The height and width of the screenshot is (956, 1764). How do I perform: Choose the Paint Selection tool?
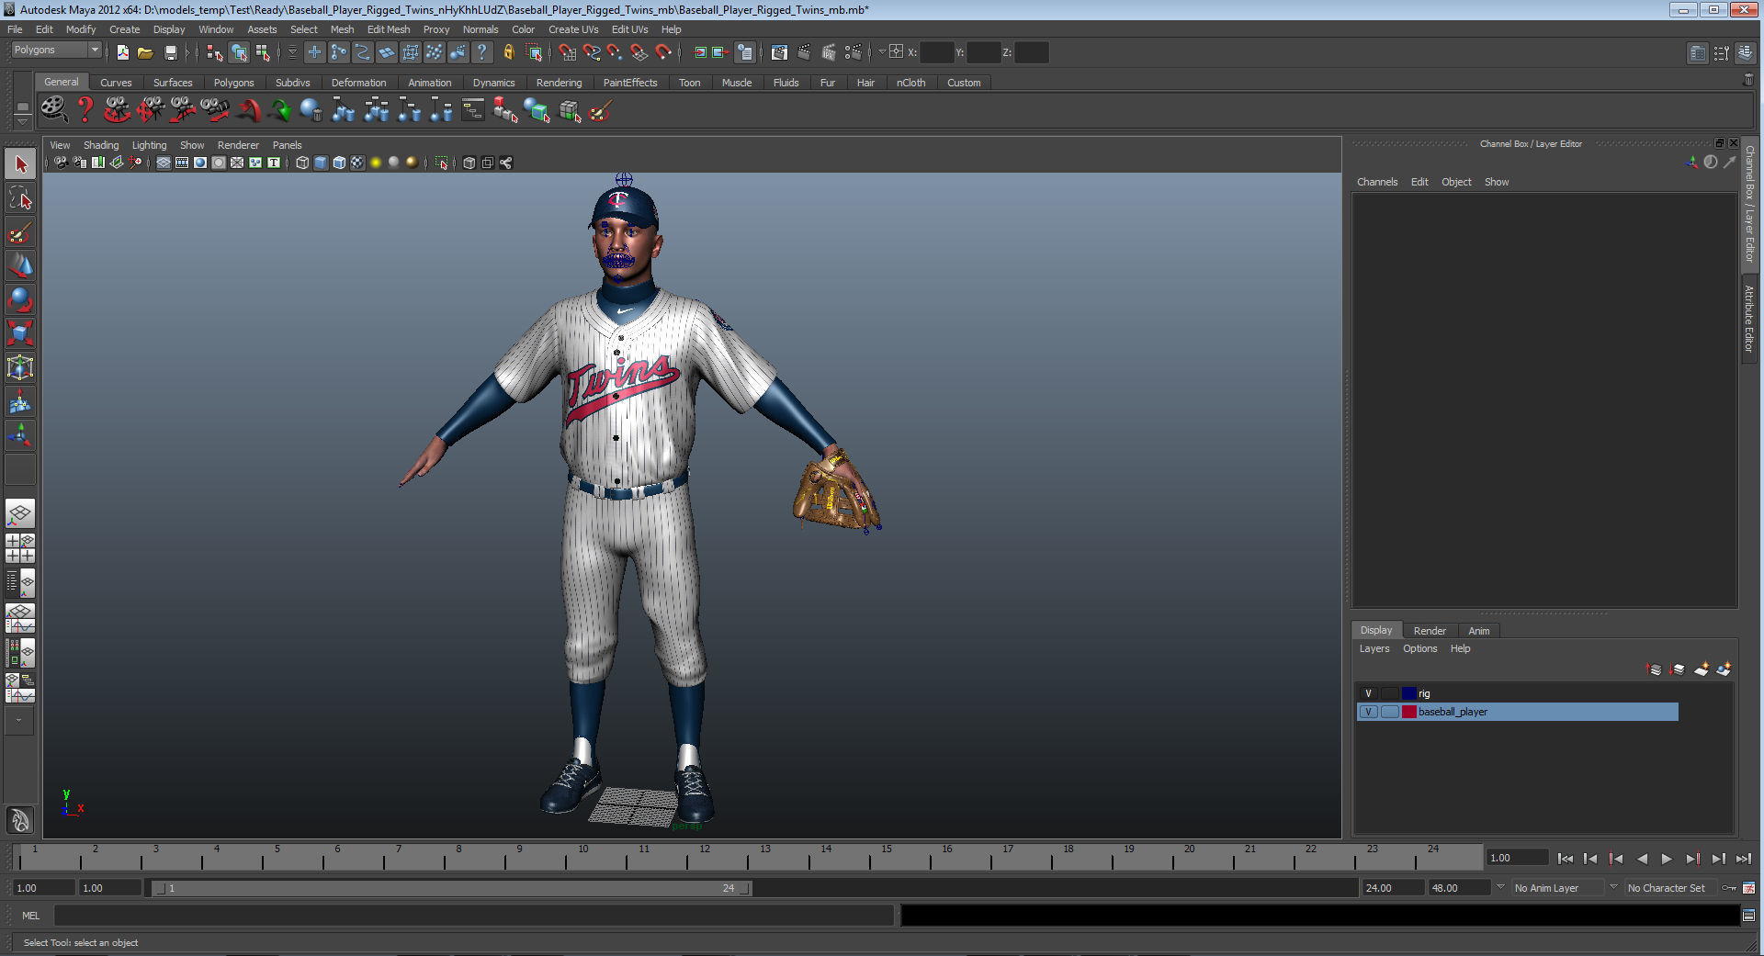[x=20, y=232]
